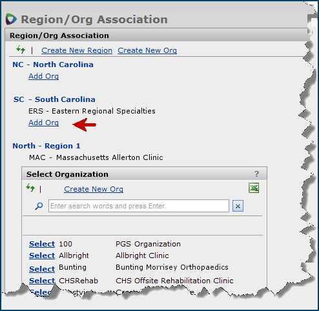The image size is (319, 311).
Task: Click the SC - South Carolina region heading
Action: (54, 99)
